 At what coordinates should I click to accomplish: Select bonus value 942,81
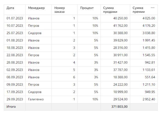(x=150, y=62)
